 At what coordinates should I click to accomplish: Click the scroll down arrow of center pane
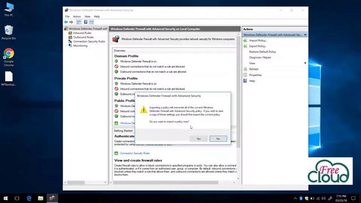[x=238, y=179]
